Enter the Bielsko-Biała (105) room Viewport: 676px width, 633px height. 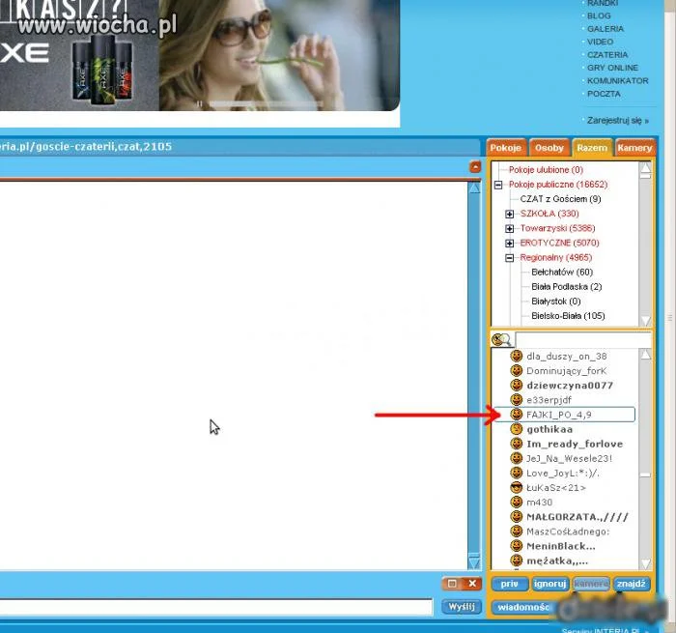pyautogui.click(x=568, y=316)
